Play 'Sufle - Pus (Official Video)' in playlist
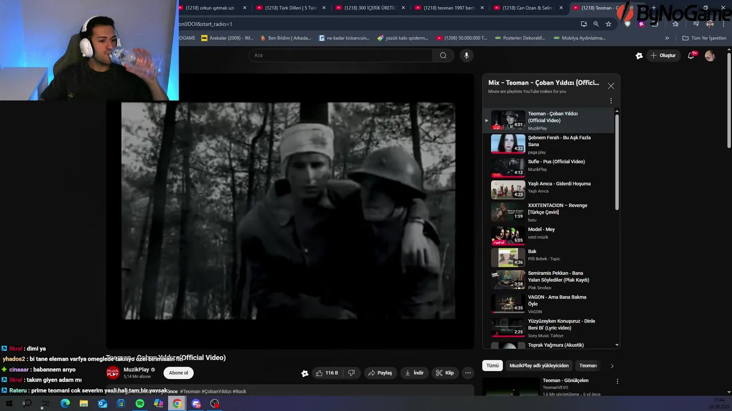Screen dimensions: 732x411 548,167
